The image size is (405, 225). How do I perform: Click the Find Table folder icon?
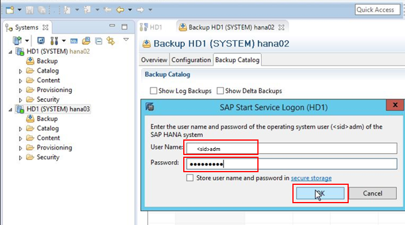[x=86, y=41]
